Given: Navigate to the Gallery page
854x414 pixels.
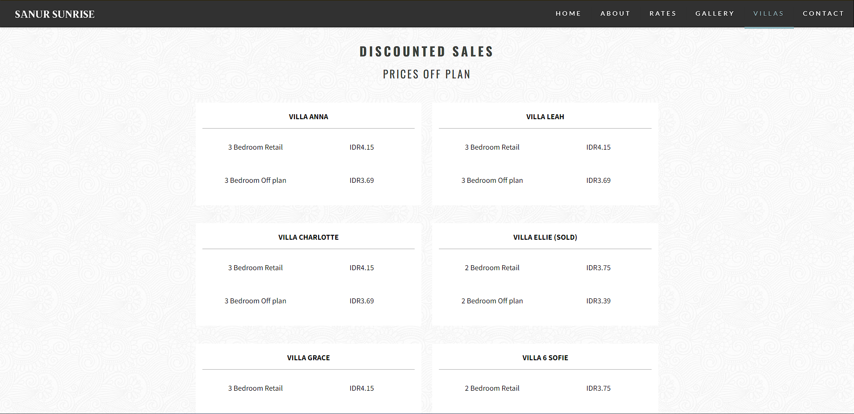Looking at the screenshot, I should [x=715, y=13].
